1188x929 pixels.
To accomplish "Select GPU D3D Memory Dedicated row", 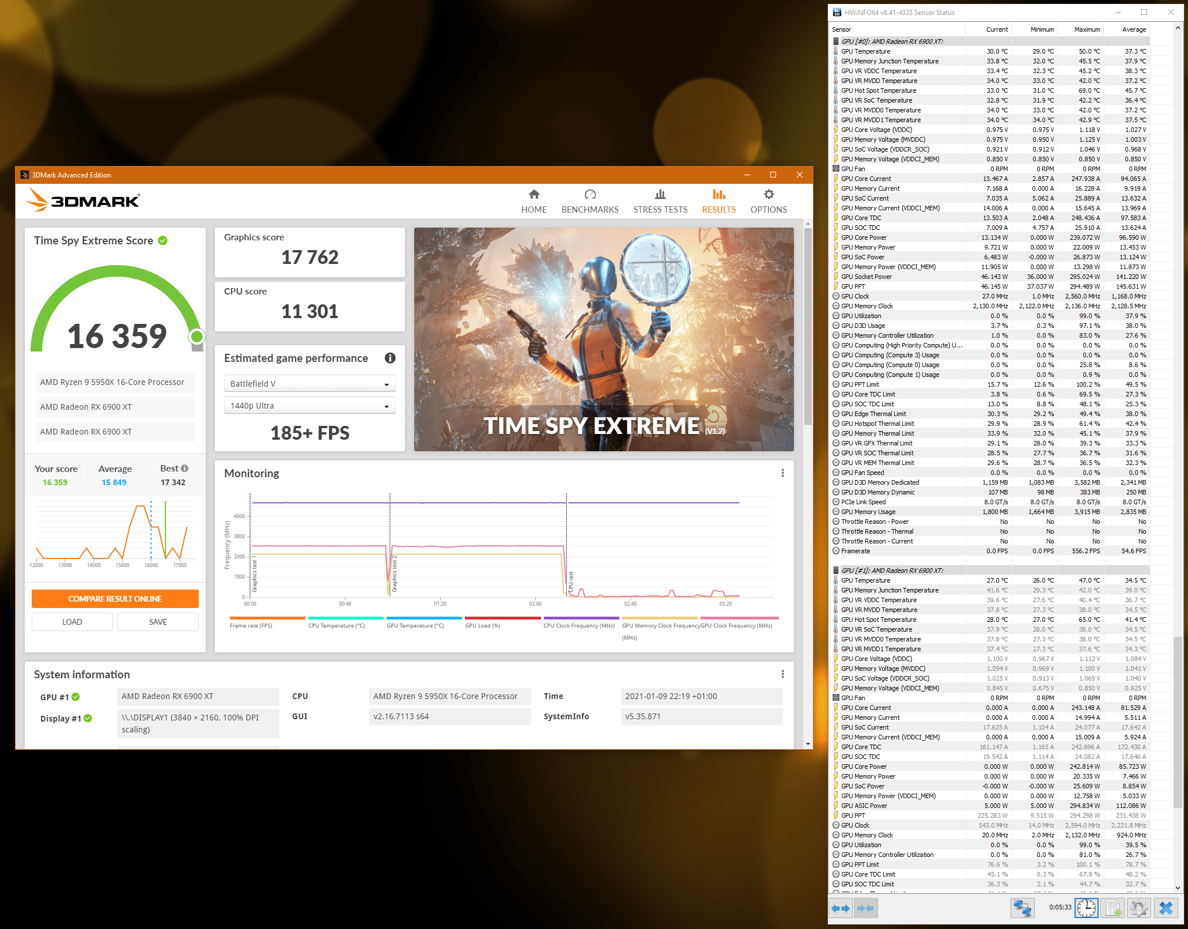I will tap(990, 482).
